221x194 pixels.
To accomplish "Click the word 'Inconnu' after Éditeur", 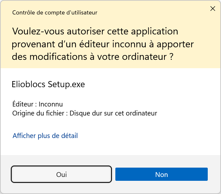I will click(x=51, y=104).
